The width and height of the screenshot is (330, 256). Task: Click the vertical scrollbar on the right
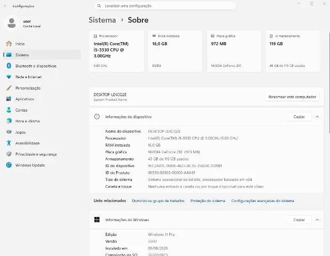(329, 83)
